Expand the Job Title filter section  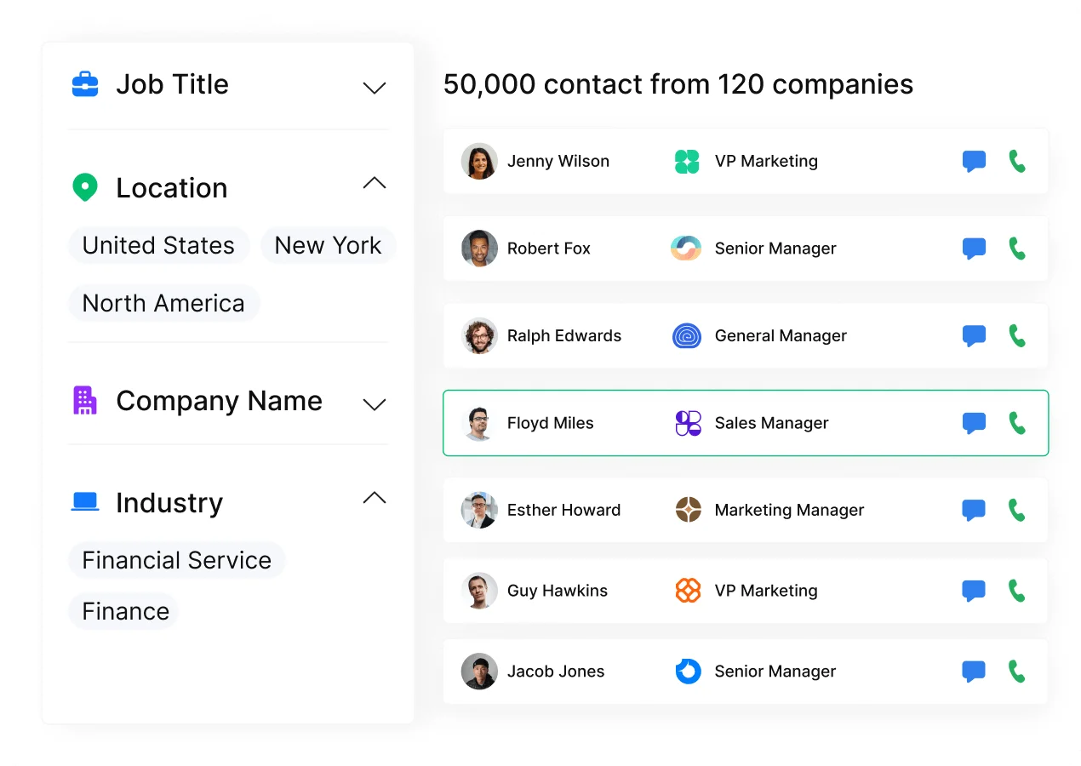(x=374, y=86)
